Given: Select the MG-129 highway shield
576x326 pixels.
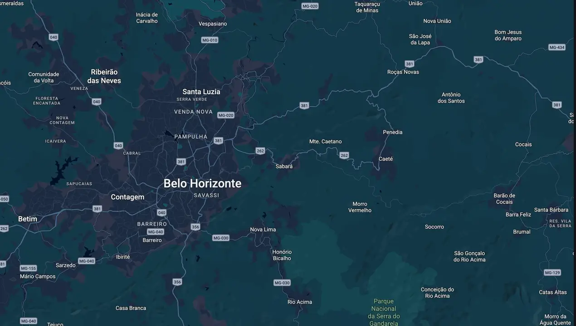Looking at the screenshot, I should [x=552, y=273].
